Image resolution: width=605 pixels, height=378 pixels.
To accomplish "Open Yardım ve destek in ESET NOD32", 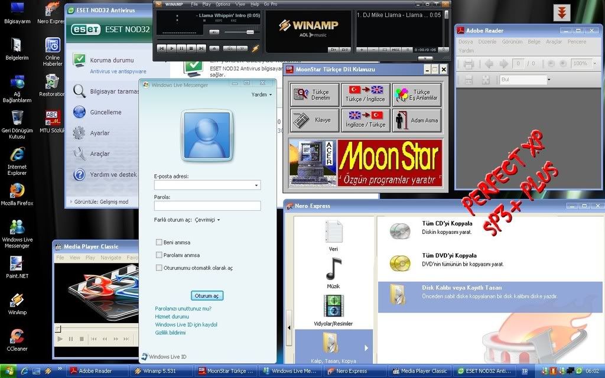I will pyautogui.click(x=113, y=175).
